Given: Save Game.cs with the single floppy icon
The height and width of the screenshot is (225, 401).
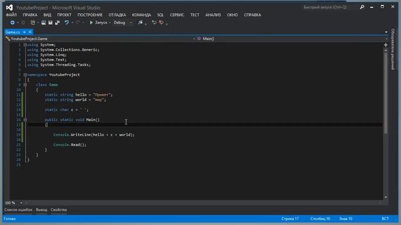Looking at the screenshot, I should [50, 22].
